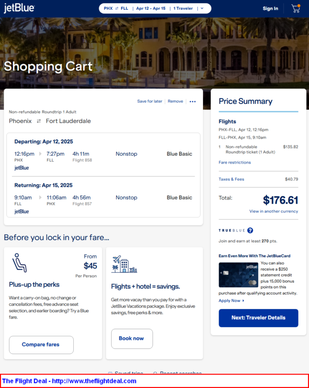Open the Fare restrictions link
This screenshot has width=309, height=388.
click(235, 162)
